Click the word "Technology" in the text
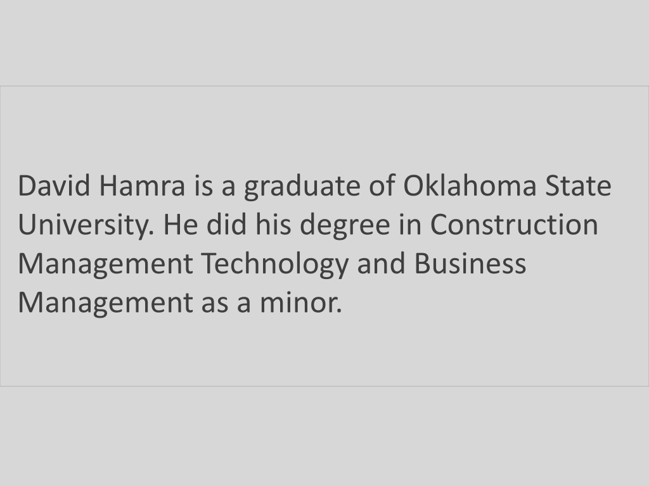This screenshot has width=649, height=486. coord(275,265)
